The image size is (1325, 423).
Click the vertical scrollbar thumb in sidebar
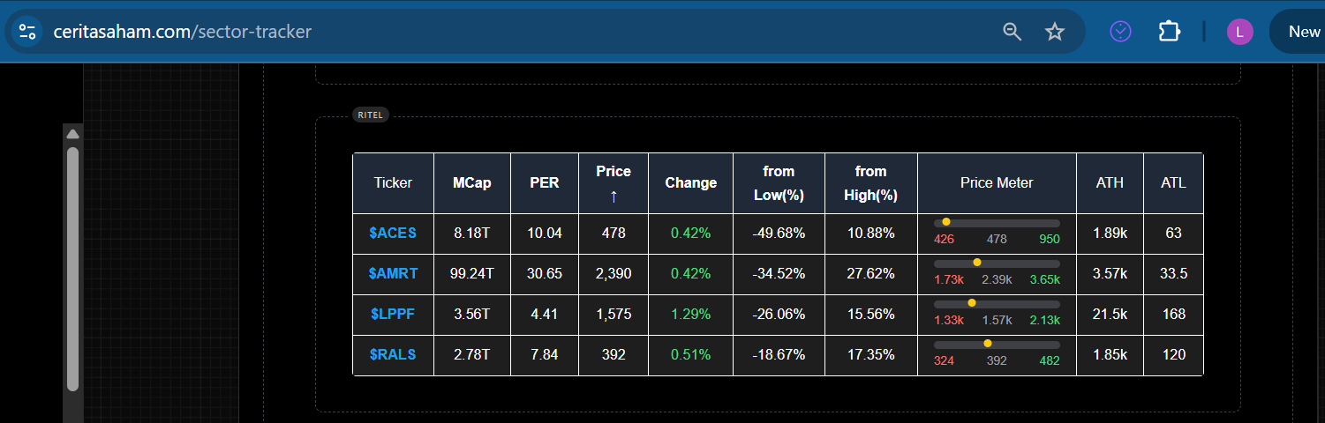[x=73, y=269]
